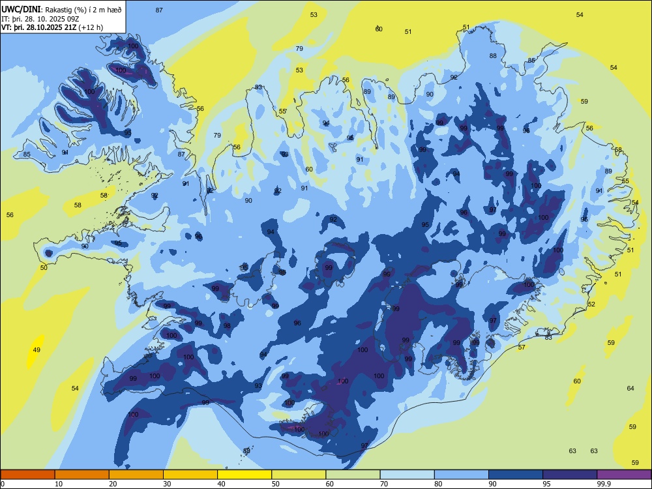Click the medium blue 80–90 legend swatch
Image resolution: width=652 pixels, height=489 pixels.
point(462,475)
